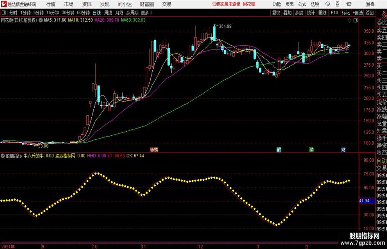Image resolution: width=387 pixels, height=249 pixels.
Task: Expand the 股朋指标 sub-chart dropdown arrow
Action: (3, 156)
